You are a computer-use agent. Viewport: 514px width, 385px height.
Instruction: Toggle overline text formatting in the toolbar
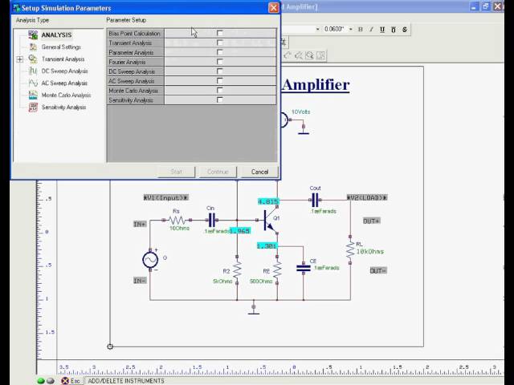(x=394, y=30)
